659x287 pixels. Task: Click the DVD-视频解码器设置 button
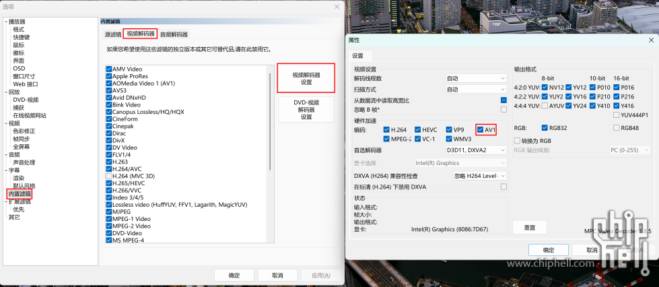tap(306, 109)
